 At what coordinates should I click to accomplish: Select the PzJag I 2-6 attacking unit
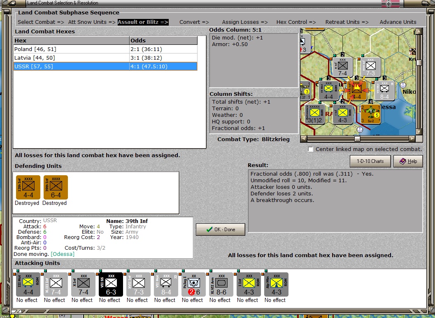coord(194,284)
